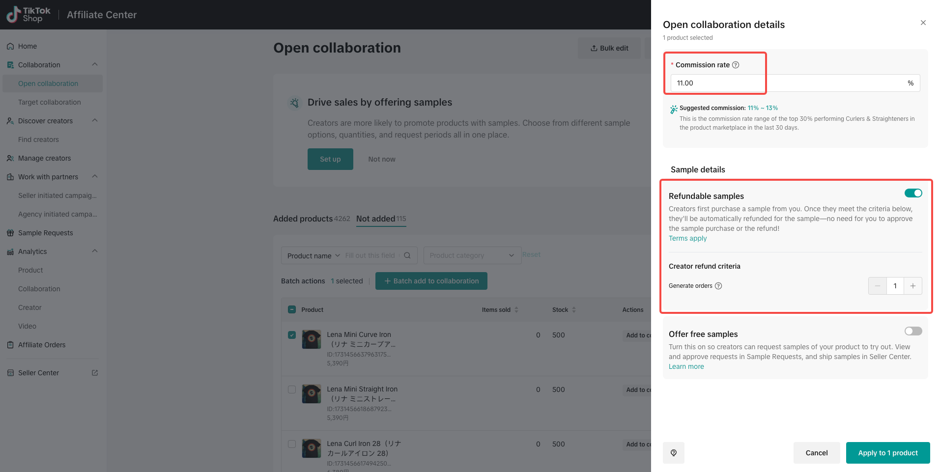Click the TikTok Shop logo
Image resolution: width=940 pixels, height=472 pixels.
point(28,15)
